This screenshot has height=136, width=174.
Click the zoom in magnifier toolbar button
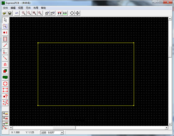tap(24, 13)
